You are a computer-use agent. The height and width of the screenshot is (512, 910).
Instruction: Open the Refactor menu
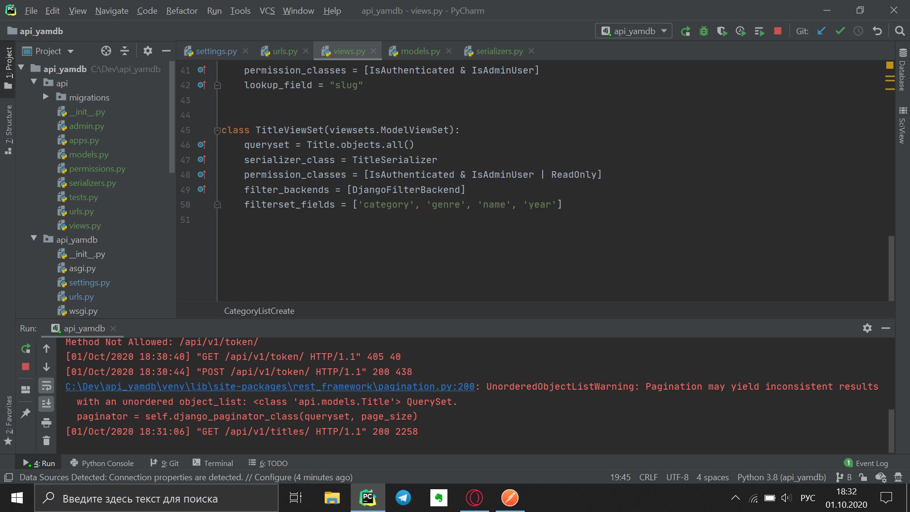click(x=182, y=10)
